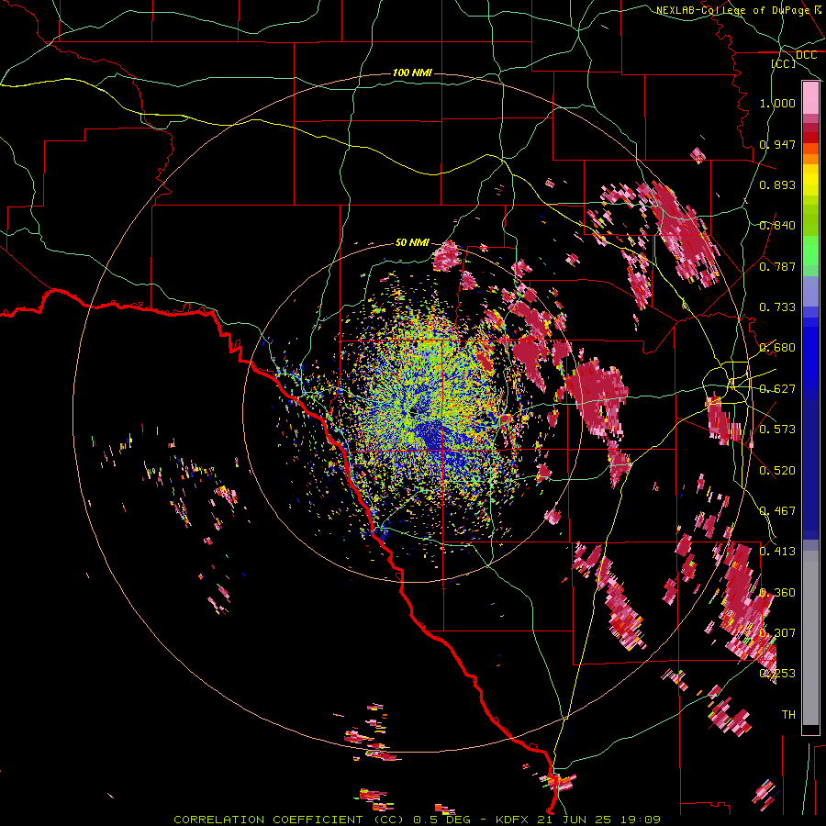826x826 pixels.
Task: Click the 0.840 scale value
Action: [x=777, y=226]
